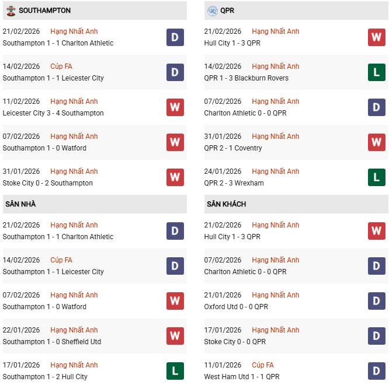Image resolution: width=389 pixels, height=385 pixels.
Task: Click L badge for QPR 2-3 Wrexham
Action: point(377,177)
